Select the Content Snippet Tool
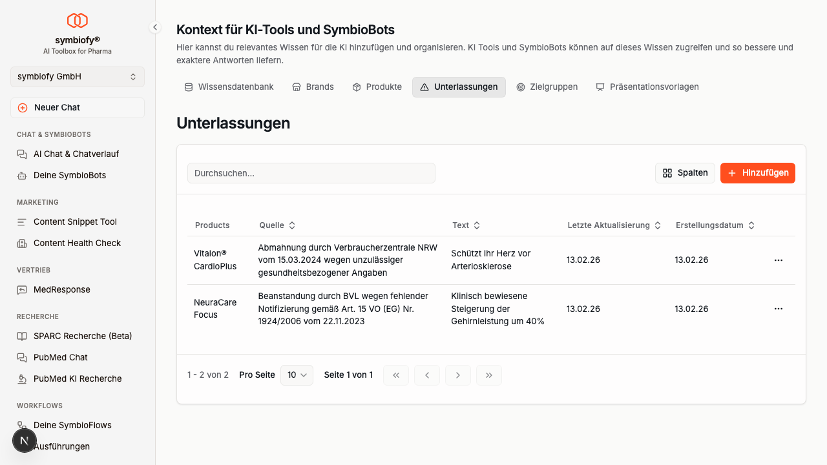The width and height of the screenshot is (827, 465). point(75,222)
